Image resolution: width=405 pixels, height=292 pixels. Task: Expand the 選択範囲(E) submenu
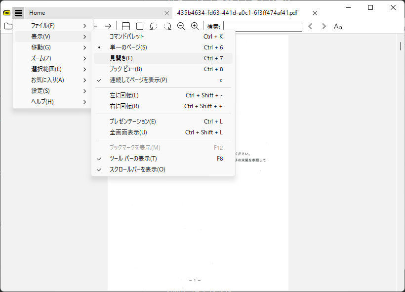coord(53,69)
